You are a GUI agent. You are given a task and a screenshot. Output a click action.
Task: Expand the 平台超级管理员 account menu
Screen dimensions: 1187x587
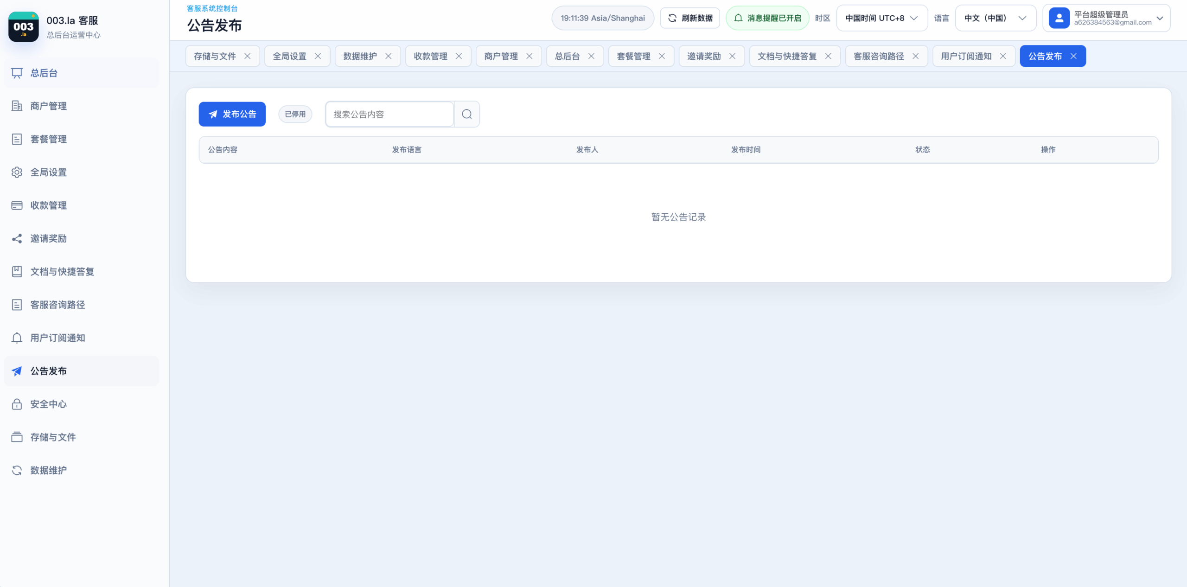(x=1106, y=18)
